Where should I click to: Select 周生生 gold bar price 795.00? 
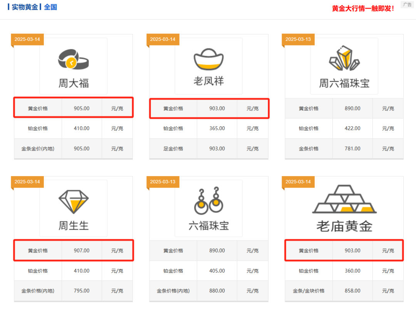pos(82,291)
